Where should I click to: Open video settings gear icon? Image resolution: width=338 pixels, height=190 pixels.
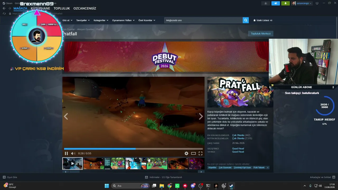pyautogui.click(x=186, y=153)
